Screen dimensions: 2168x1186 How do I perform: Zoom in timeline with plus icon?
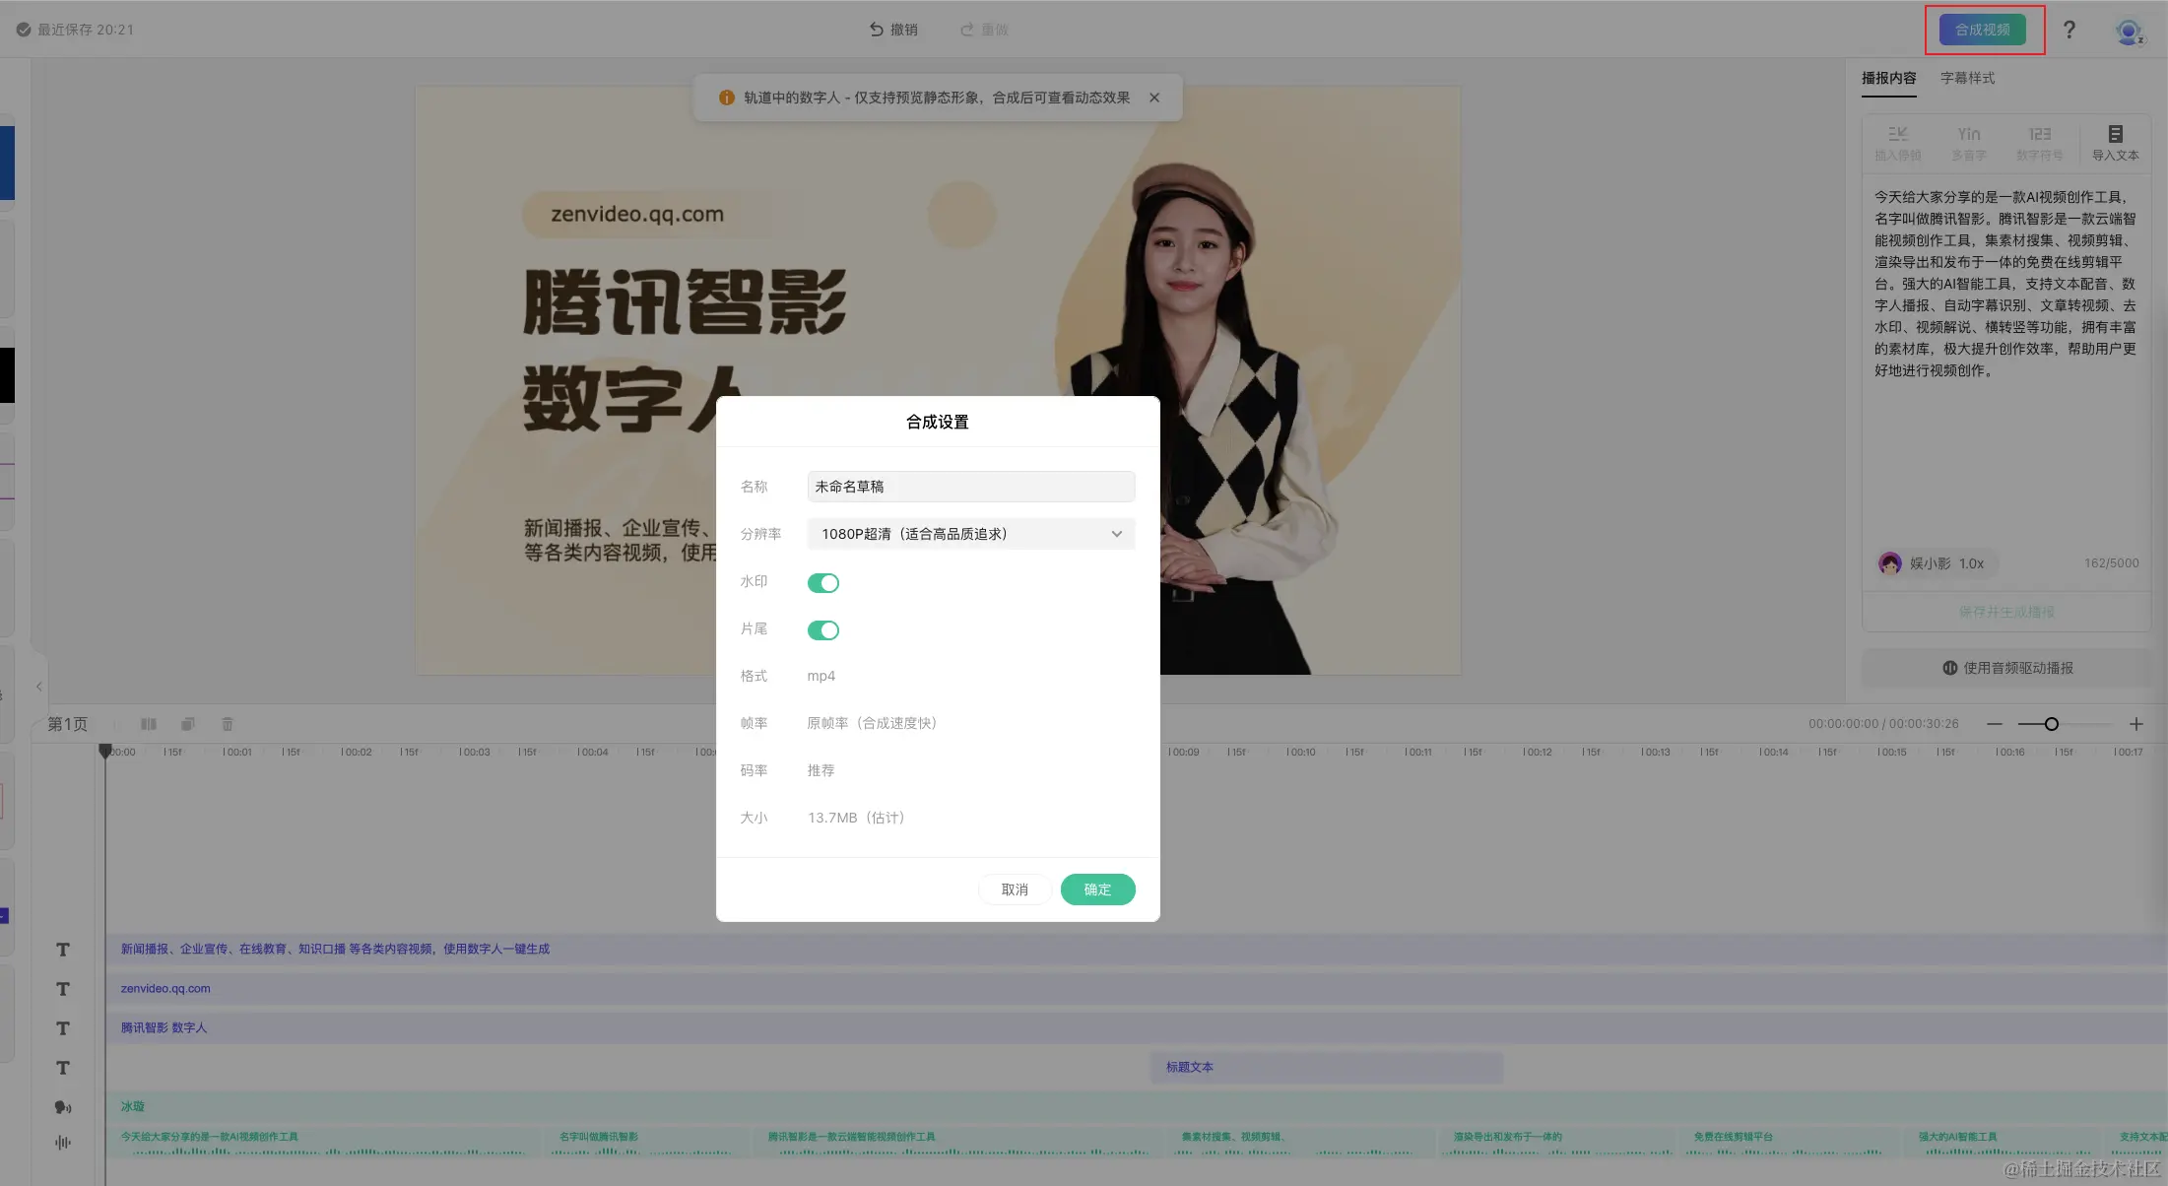coord(2135,724)
